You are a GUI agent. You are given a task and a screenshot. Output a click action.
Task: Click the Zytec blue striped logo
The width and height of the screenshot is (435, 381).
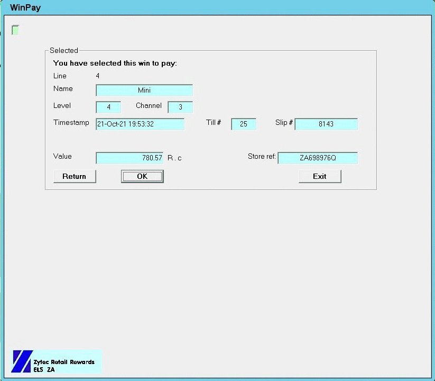(x=22, y=361)
